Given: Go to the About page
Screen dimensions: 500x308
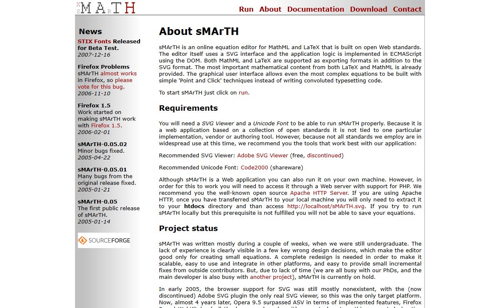Looking at the screenshot, I should pyautogui.click(x=270, y=9).
